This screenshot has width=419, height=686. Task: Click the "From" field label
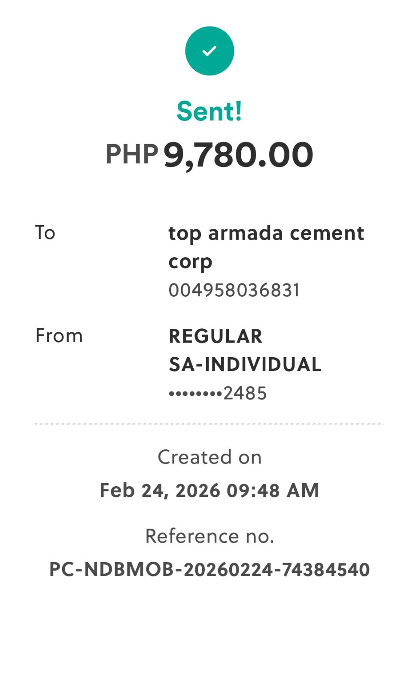click(59, 336)
